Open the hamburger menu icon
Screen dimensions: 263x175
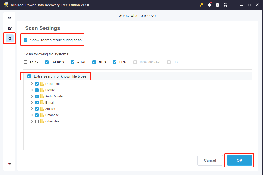233,5
